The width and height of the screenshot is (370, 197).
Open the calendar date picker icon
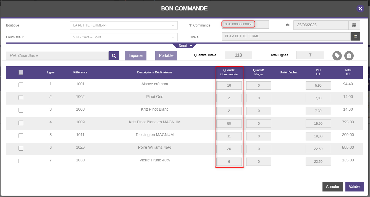(354, 25)
